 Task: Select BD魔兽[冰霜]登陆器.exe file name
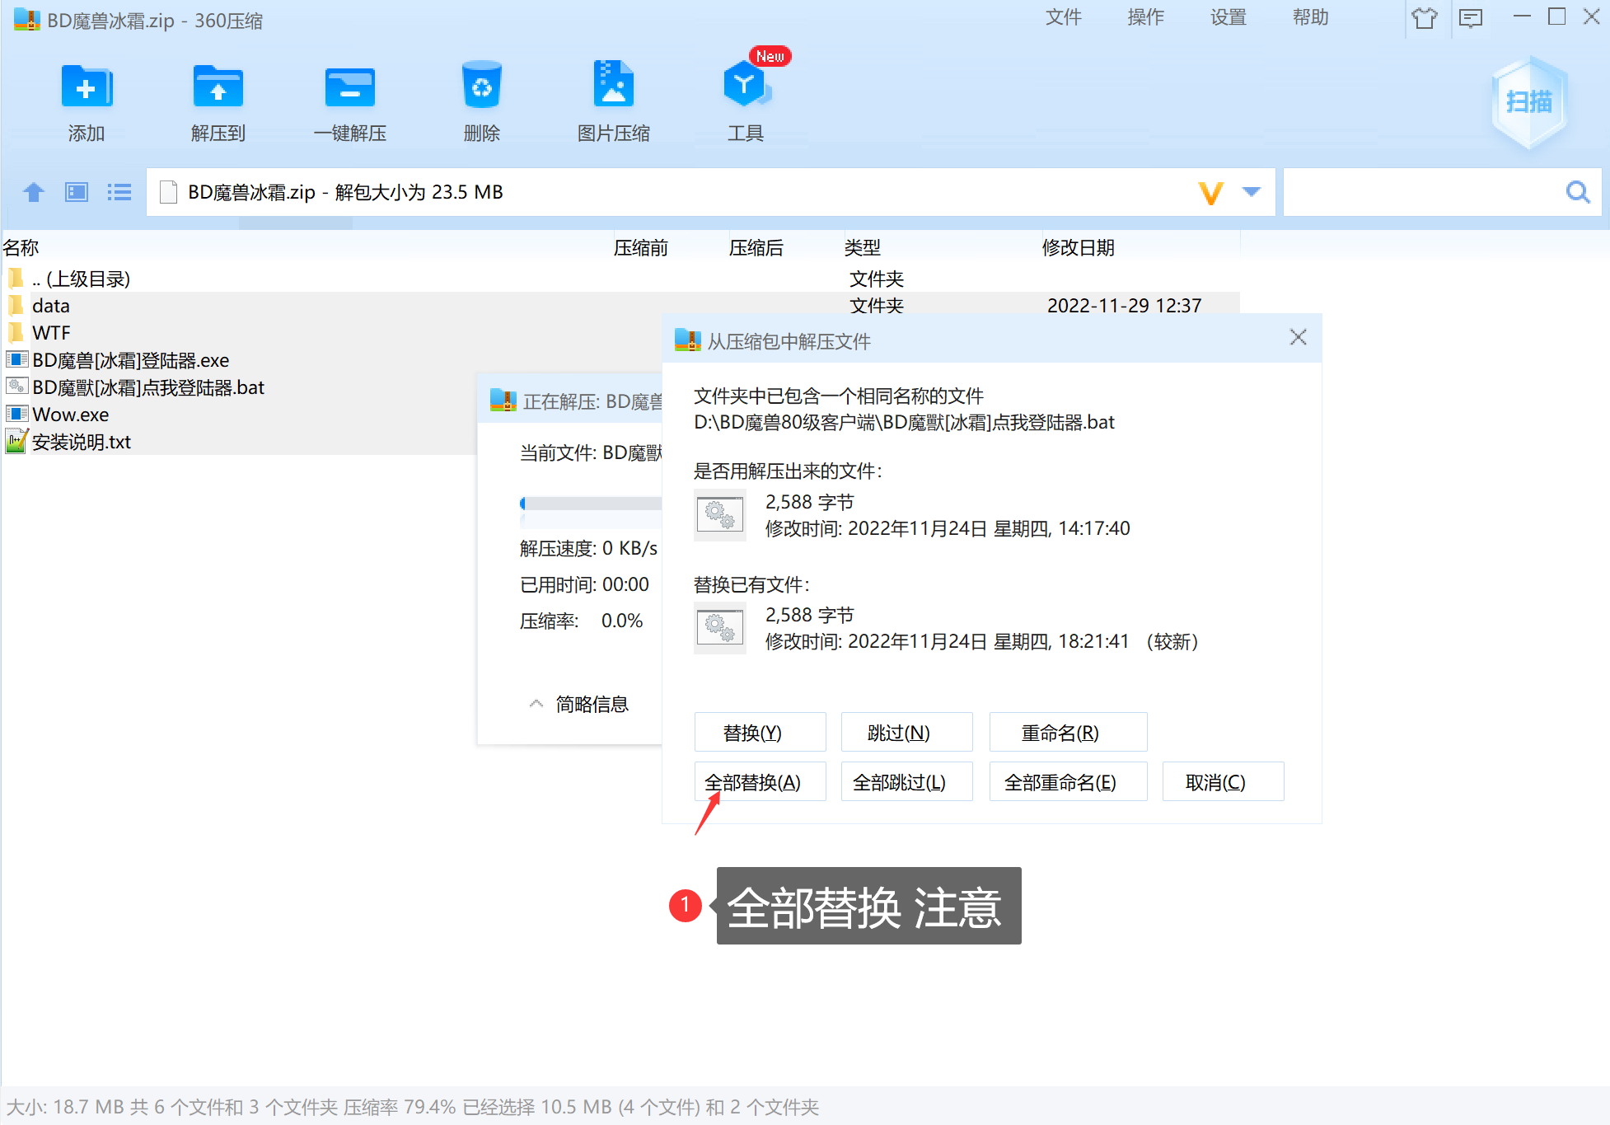pos(131,360)
